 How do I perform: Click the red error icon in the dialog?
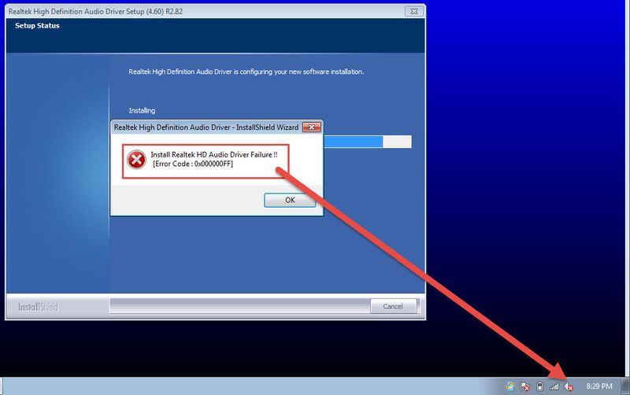point(136,160)
